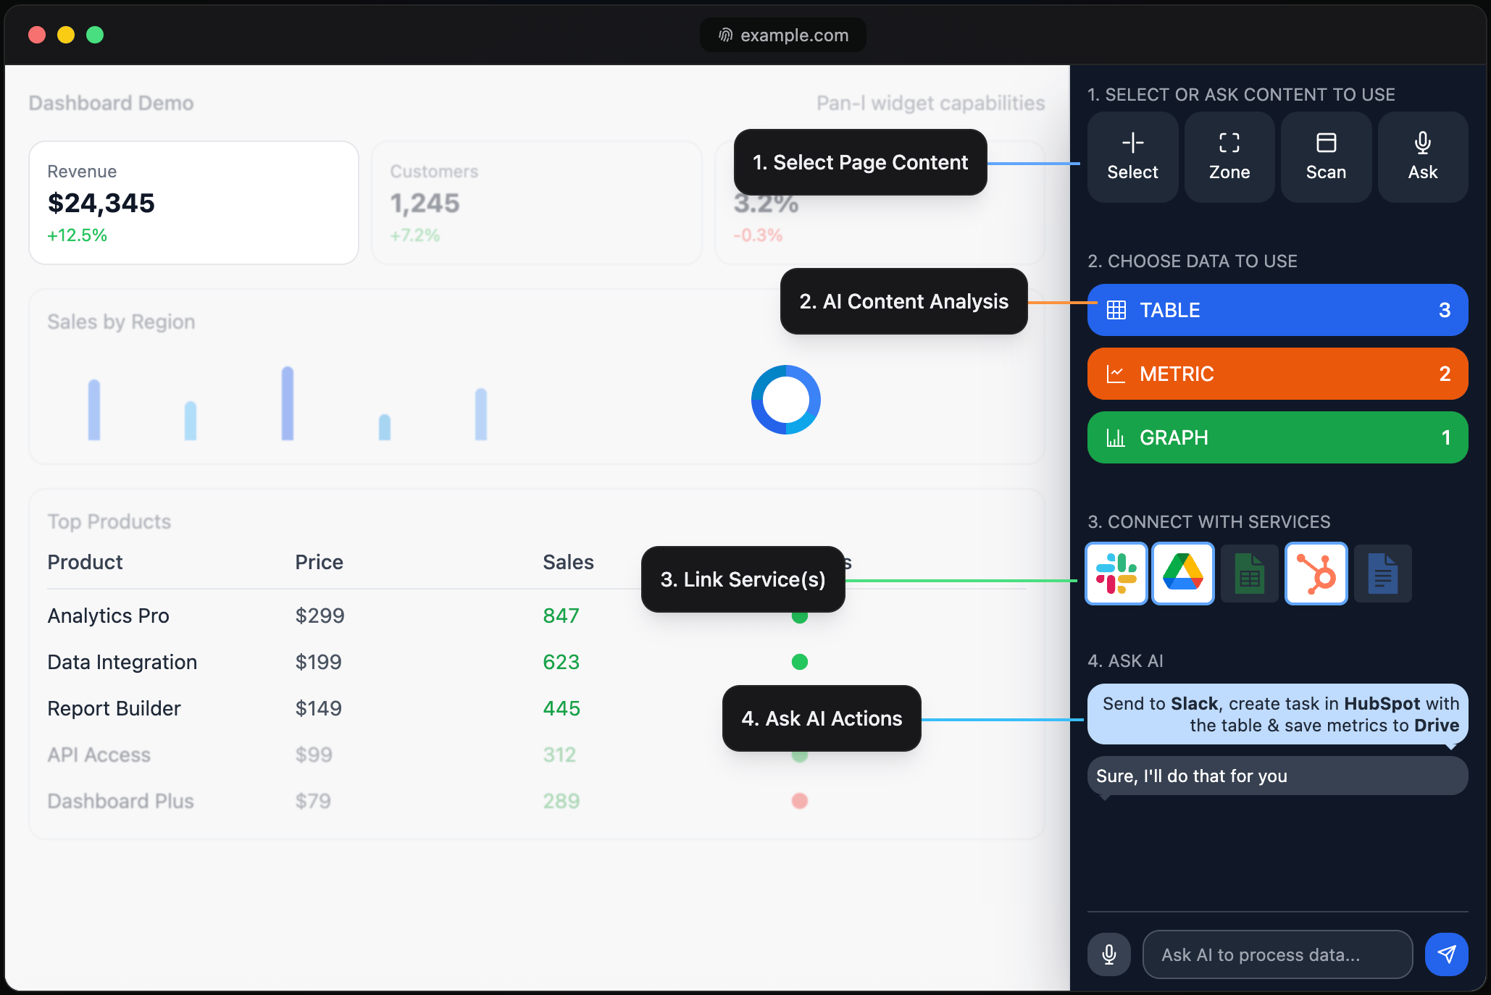
Task: Click the send message arrow button
Action: point(1446,954)
